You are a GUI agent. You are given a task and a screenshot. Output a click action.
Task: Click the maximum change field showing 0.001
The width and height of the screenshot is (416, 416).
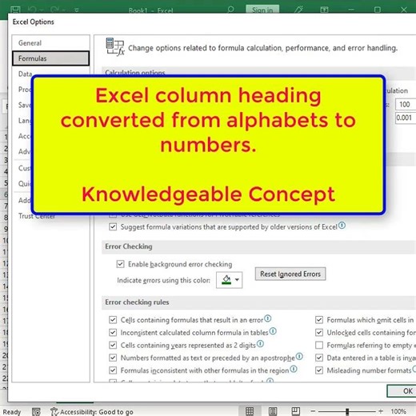pyautogui.click(x=406, y=118)
